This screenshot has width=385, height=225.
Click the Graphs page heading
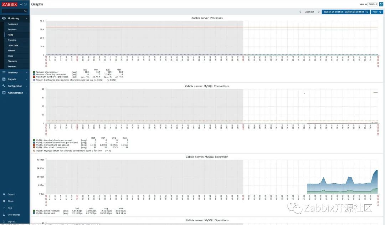tap(37, 4)
